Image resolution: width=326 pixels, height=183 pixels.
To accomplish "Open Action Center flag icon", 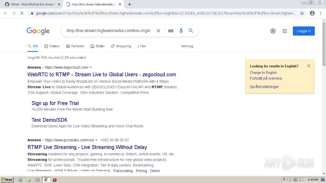I will 302,180.
